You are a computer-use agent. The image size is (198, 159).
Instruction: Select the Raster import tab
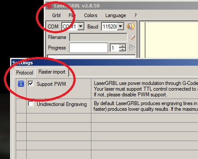tap(52, 72)
